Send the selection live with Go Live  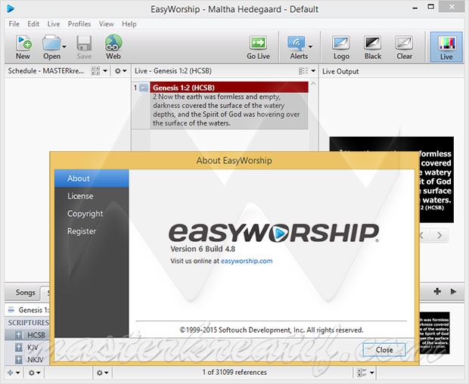click(259, 47)
